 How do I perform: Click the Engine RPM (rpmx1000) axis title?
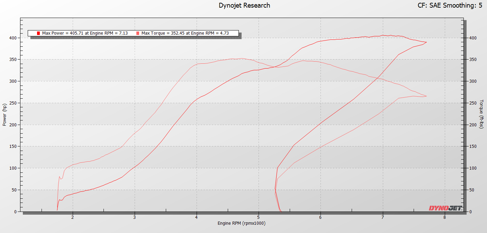[242, 223]
